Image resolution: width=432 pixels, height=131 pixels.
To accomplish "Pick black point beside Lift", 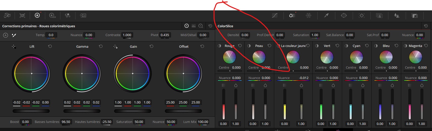I will (x=14, y=46).
